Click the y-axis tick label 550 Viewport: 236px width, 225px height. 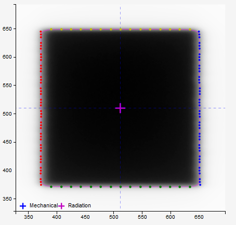click(x=7, y=86)
